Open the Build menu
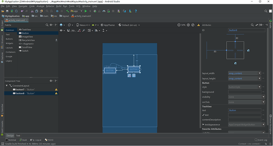 pyautogui.click(x=58, y=6)
